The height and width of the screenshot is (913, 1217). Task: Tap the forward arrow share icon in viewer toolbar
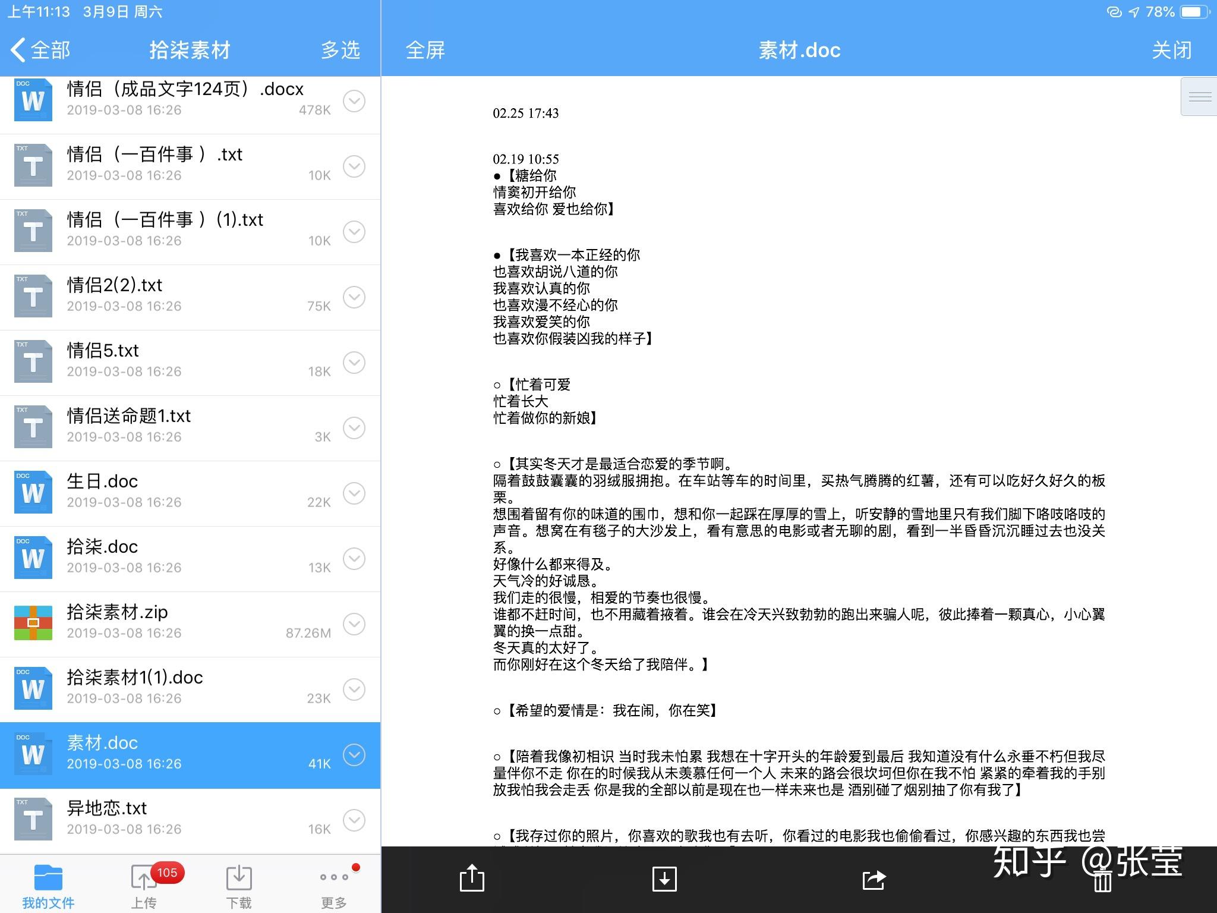(874, 879)
